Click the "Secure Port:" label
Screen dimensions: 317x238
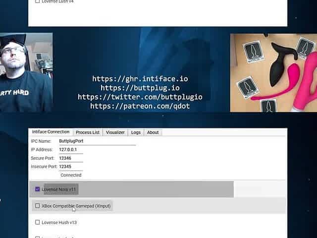(43, 158)
